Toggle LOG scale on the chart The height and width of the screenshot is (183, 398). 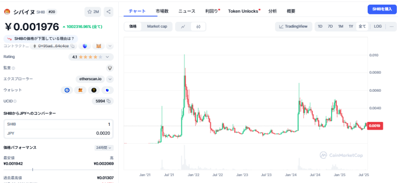pos(378,26)
